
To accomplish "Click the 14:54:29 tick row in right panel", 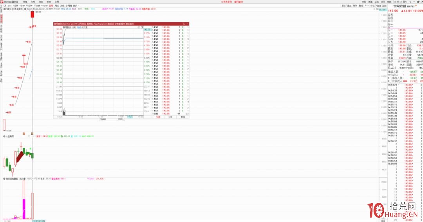I will click(x=405, y=85).
